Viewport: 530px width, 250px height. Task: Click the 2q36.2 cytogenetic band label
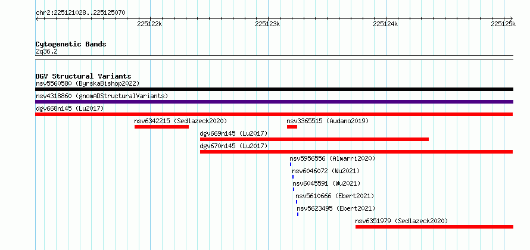click(x=46, y=51)
